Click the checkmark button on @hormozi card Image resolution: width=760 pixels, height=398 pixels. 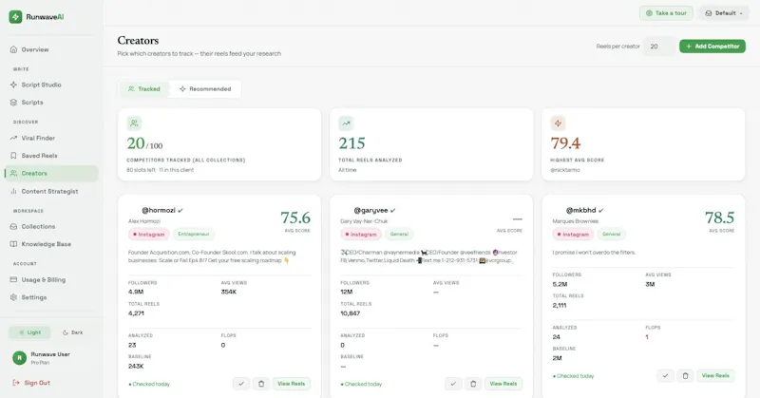[x=241, y=384]
